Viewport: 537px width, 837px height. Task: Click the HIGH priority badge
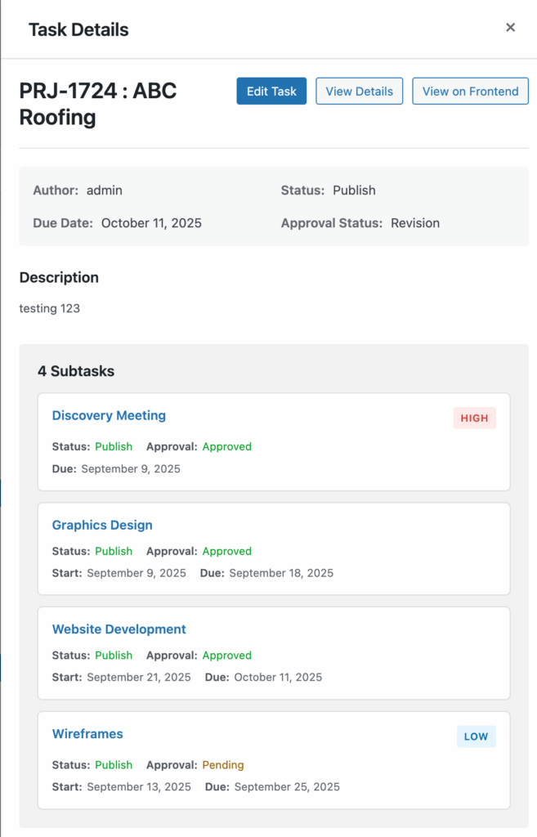click(x=474, y=418)
